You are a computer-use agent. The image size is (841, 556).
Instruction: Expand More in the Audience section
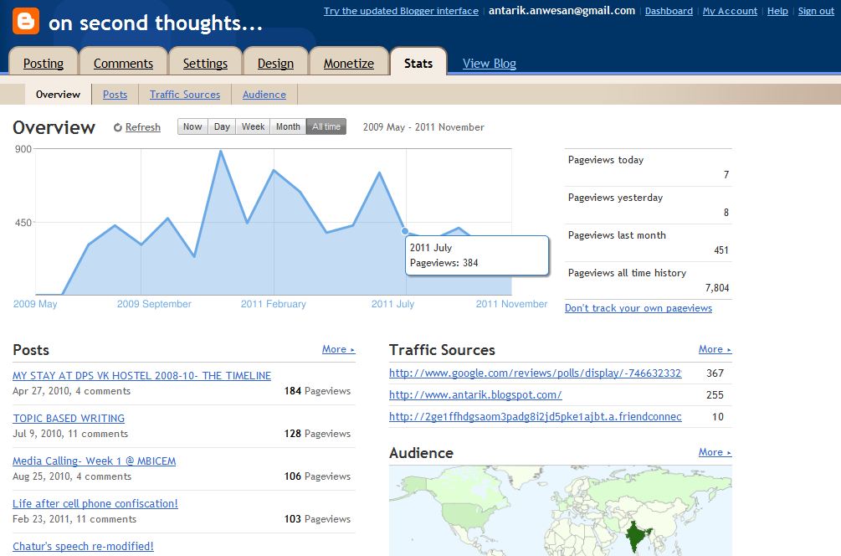click(x=715, y=452)
